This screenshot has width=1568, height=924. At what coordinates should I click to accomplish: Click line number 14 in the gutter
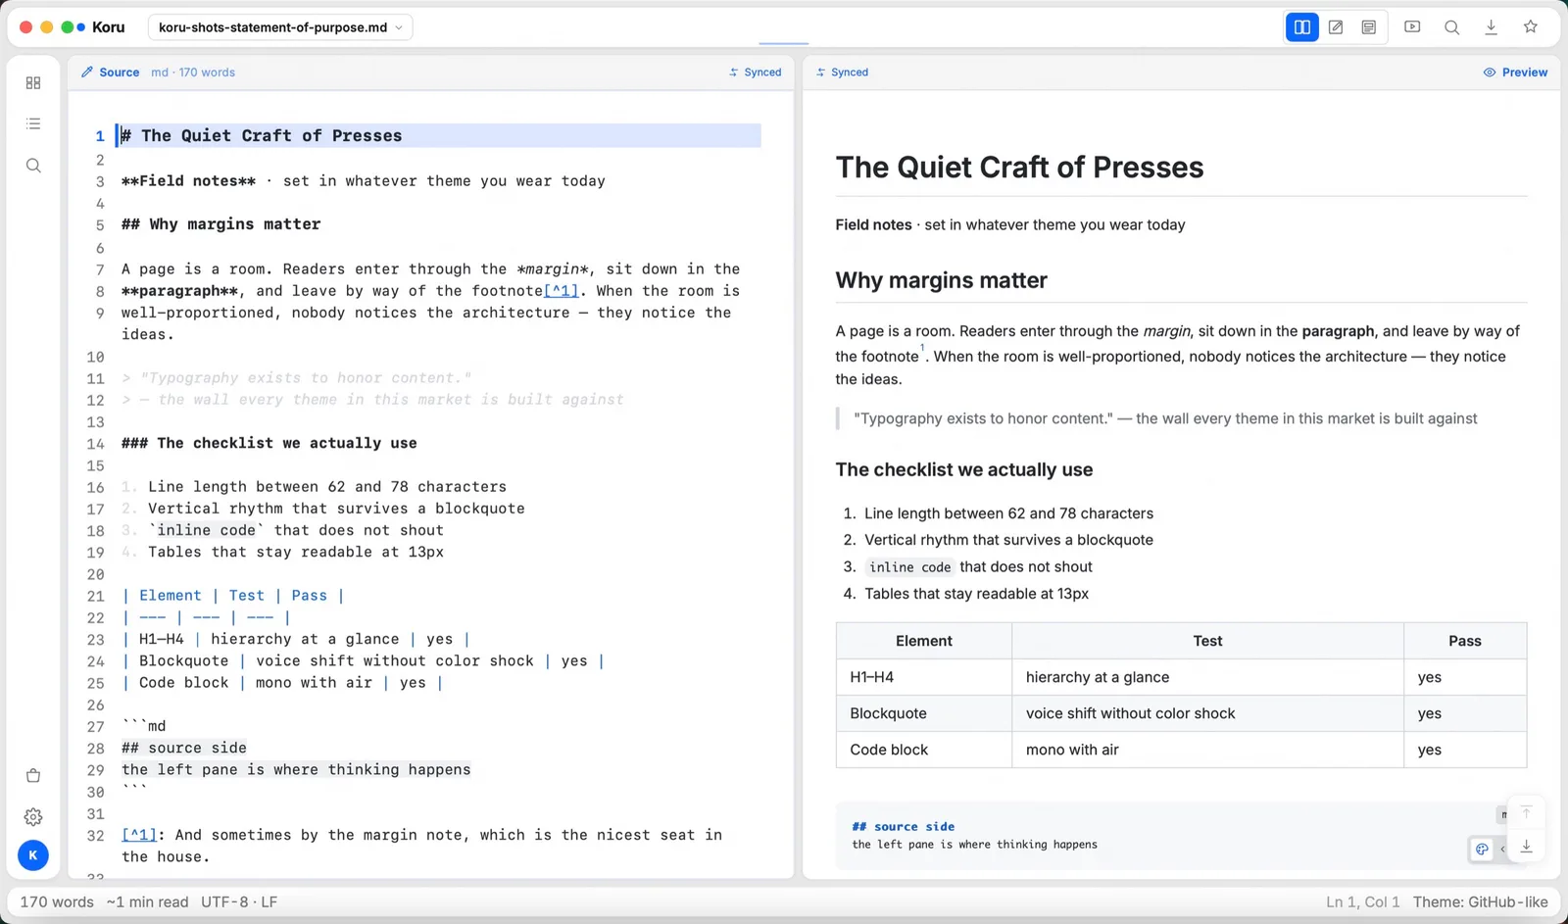coord(95,444)
